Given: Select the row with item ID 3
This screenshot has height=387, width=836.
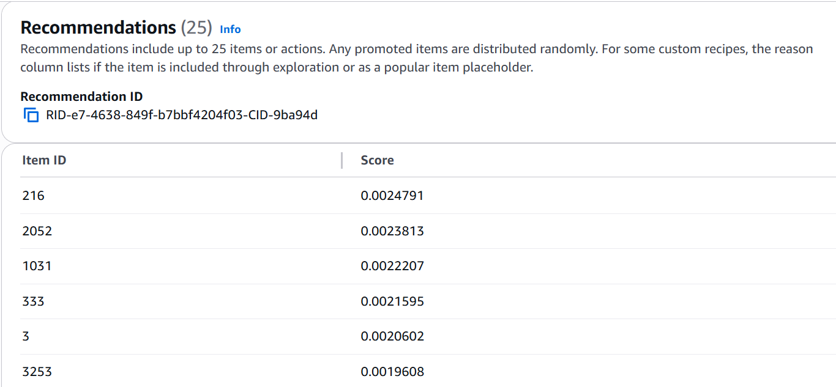Looking at the screenshot, I should pos(26,336).
